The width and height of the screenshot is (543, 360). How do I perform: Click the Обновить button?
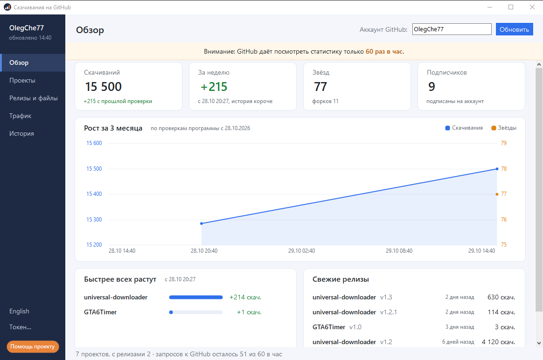[514, 29]
